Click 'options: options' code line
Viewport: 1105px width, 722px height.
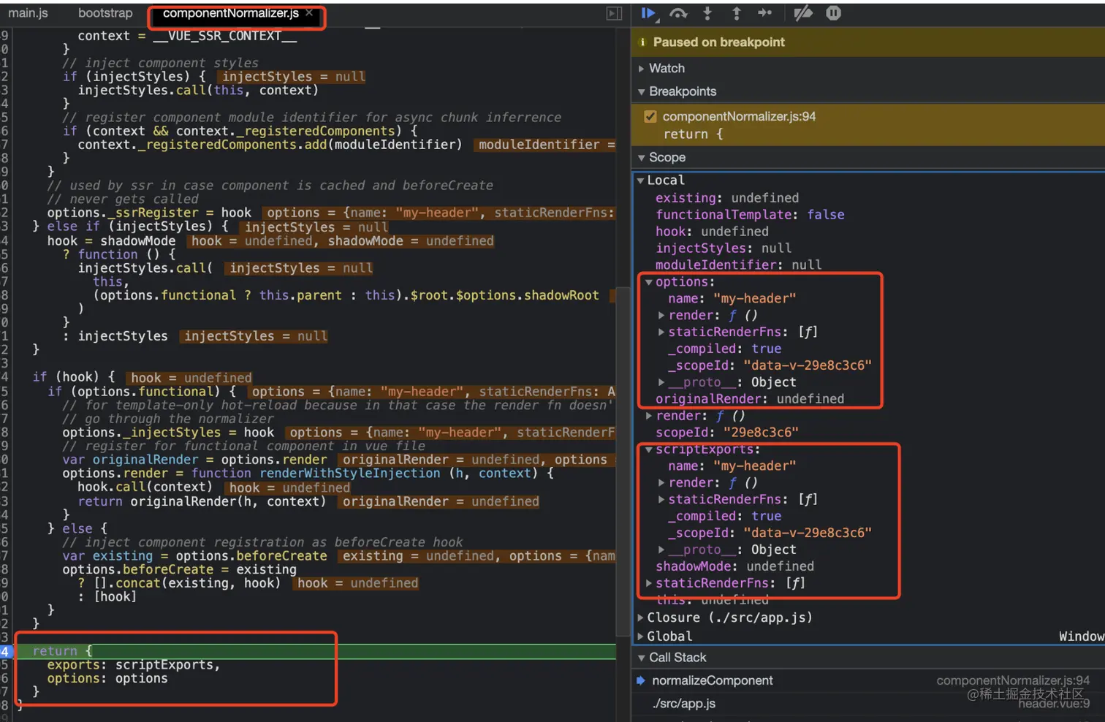[x=107, y=679]
